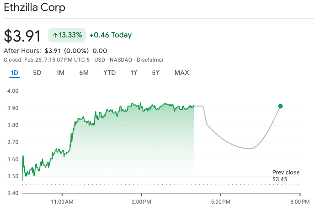Show the 6M chart range
Viewport: 314px width, 210px height.
[x=84, y=73]
